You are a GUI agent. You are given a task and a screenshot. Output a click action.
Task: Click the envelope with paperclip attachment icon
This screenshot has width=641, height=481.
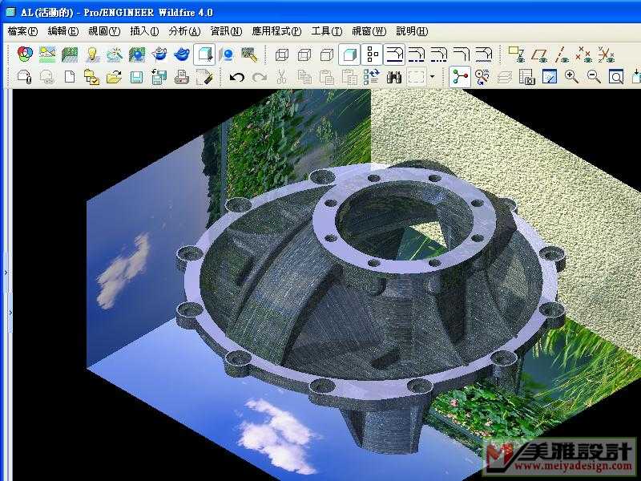point(25,77)
